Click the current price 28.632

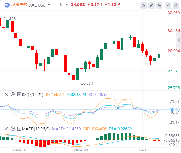pos(78,5)
